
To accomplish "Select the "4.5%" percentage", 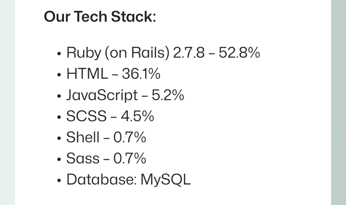I will point(137,116).
